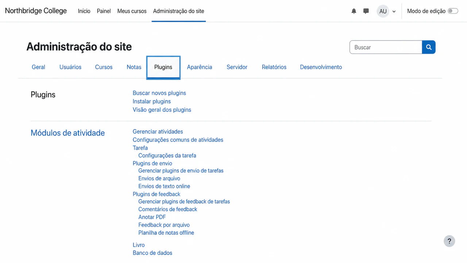Click the Northbridge College site name
Viewport: 467px width, 263px height.
[x=36, y=11]
